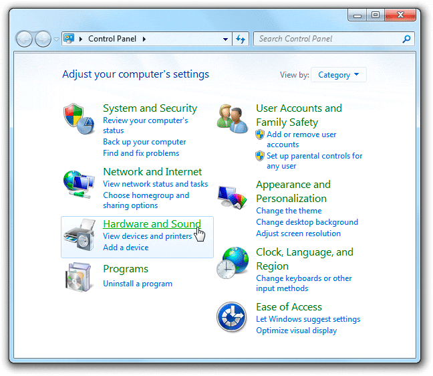The image size is (433, 376).
Task: Open the Programs category
Action: pyautogui.click(x=126, y=269)
